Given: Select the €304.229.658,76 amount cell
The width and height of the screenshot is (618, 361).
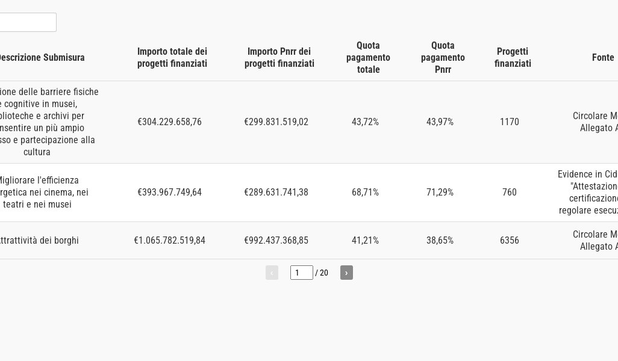Looking at the screenshot, I should click(169, 122).
